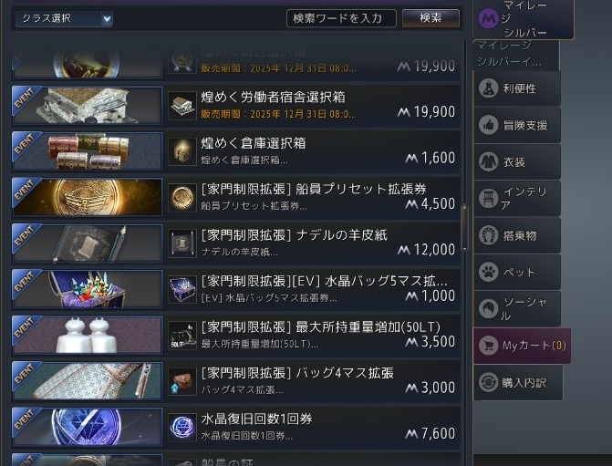Open the 搭乗物 horseshoe category

pyautogui.click(x=516, y=235)
